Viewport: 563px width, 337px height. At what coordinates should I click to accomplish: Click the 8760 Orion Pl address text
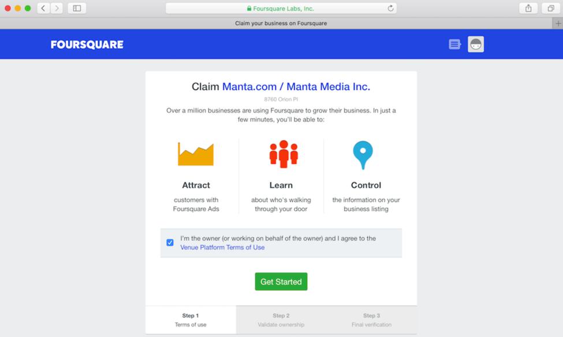pos(281,99)
